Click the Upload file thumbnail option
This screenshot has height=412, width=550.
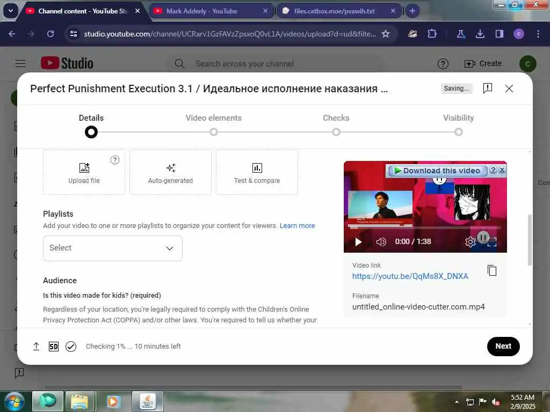[84, 172]
